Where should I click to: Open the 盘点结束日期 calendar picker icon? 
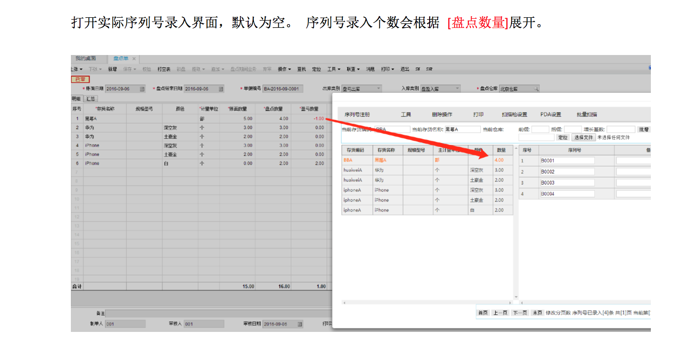(221, 89)
